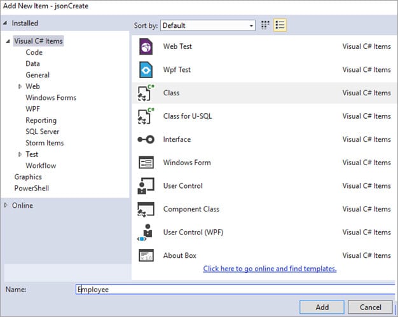Select the User Control template name

pos(183,186)
